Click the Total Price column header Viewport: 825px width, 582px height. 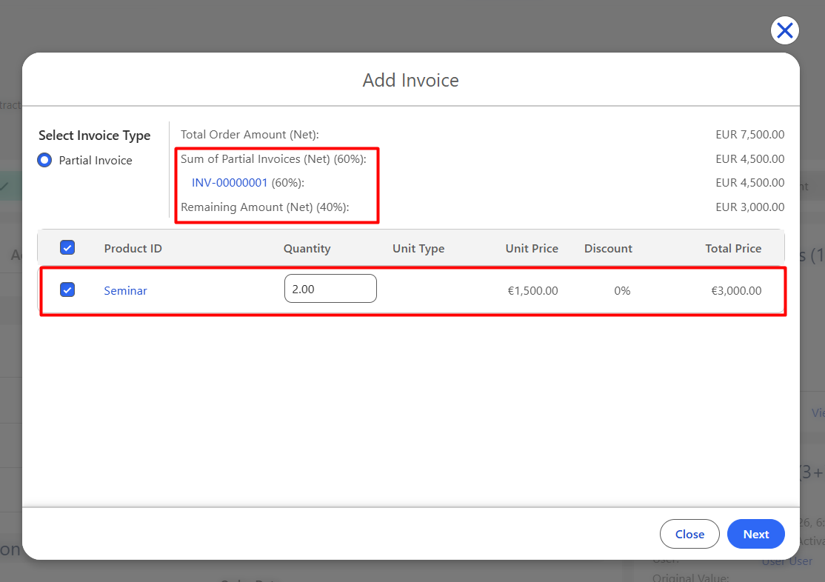(x=733, y=248)
